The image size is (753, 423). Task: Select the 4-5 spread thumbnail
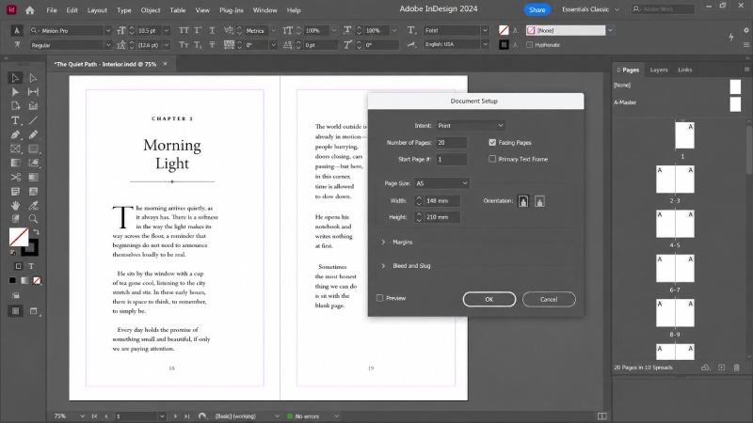coord(675,224)
